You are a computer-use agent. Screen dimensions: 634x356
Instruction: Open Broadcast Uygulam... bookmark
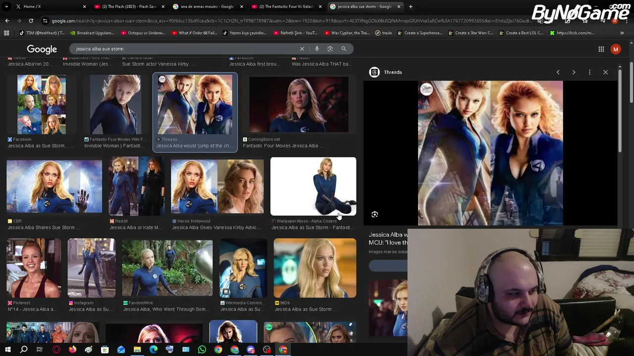click(92, 33)
